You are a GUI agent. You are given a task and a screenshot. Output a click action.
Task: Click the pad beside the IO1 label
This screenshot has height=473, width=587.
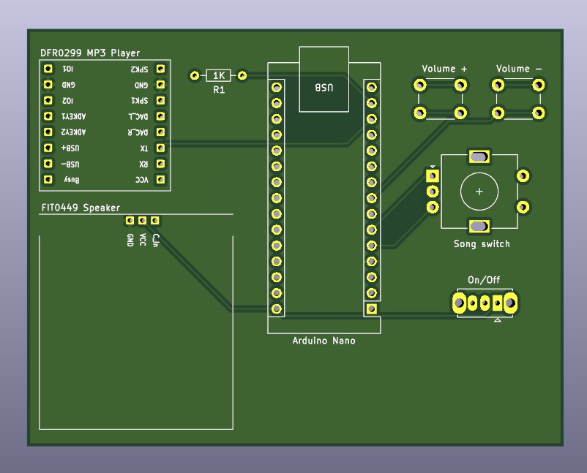(x=48, y=69)
